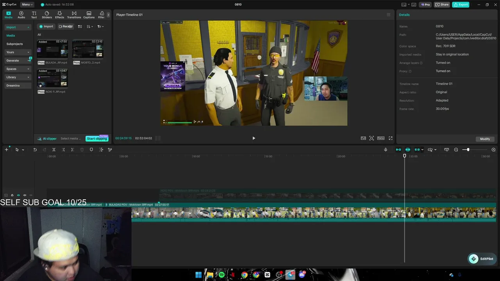Image resolution: width=500 pixels, height=281 pixels.
Task: Lock the video track
Action: pyautogui.click(x=12, y=195)
